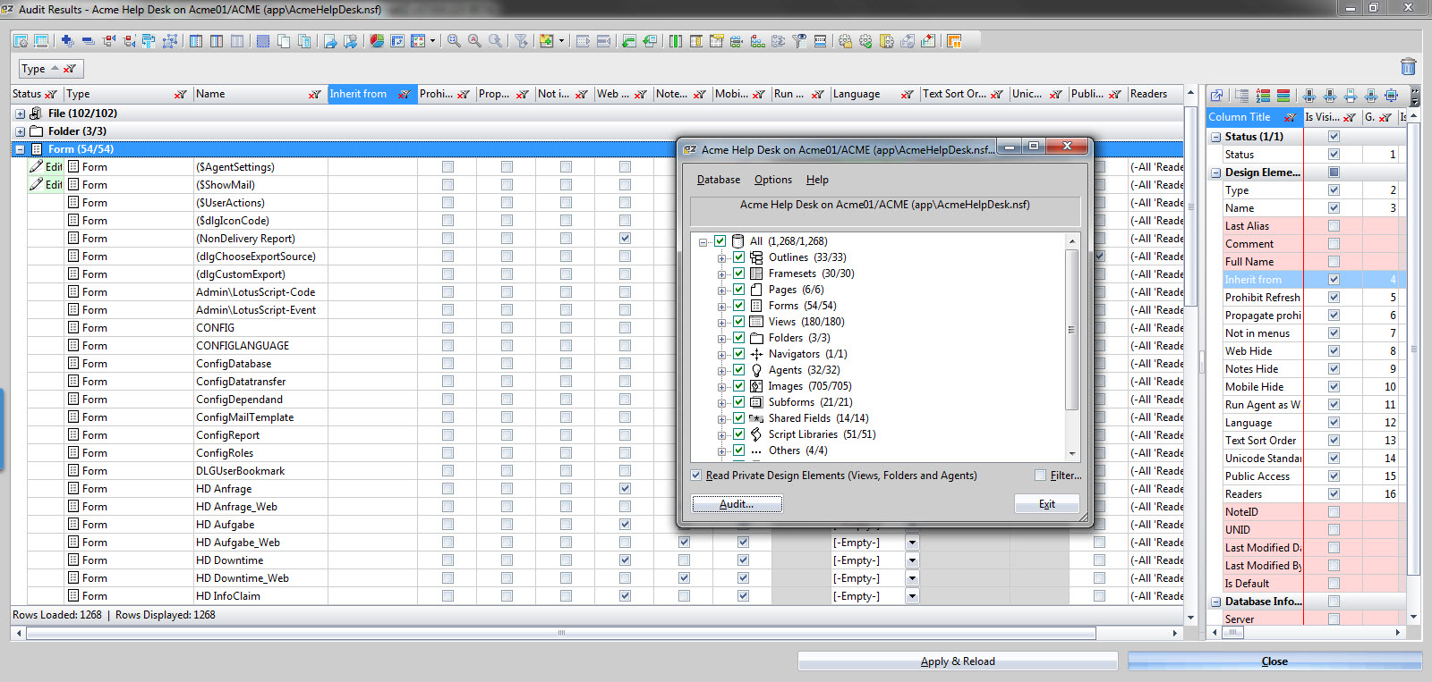Toggle the Views (180/180) checkbox
The width and height of the screenshot is (1432, 682).
tap(739, 322)
